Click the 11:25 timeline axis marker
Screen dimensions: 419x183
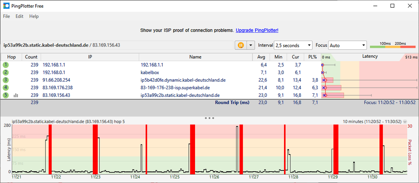pos(175,177)
